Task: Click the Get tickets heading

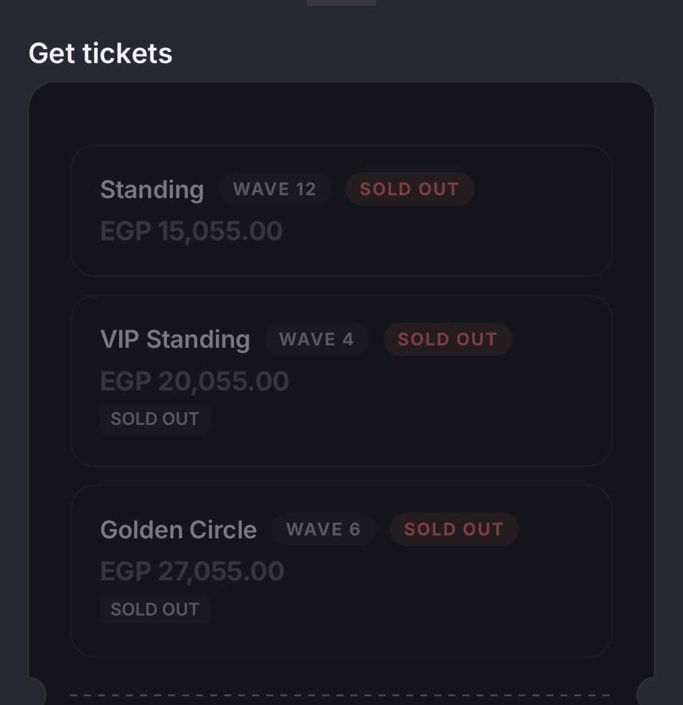Action: [x=100, y=53]
